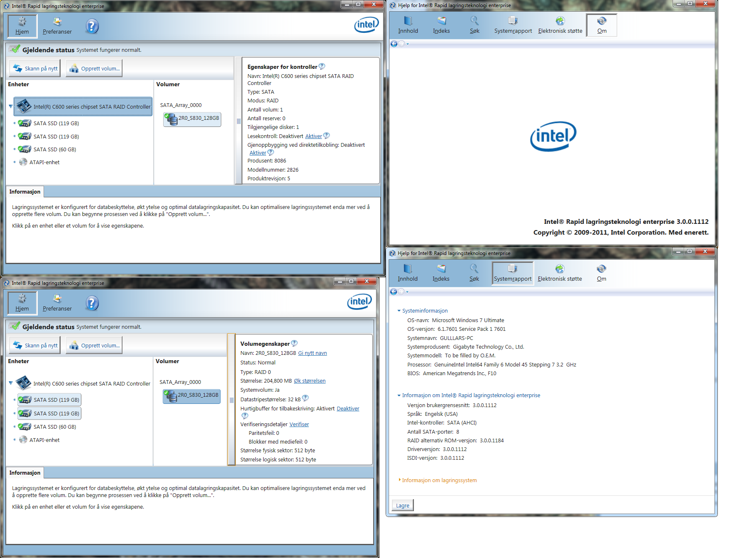This screenshot has height=558, width=734.
Task: Select C600 SATA RAID Controller in bottom window
Action: pyautogui.click(x=83, y=383)
